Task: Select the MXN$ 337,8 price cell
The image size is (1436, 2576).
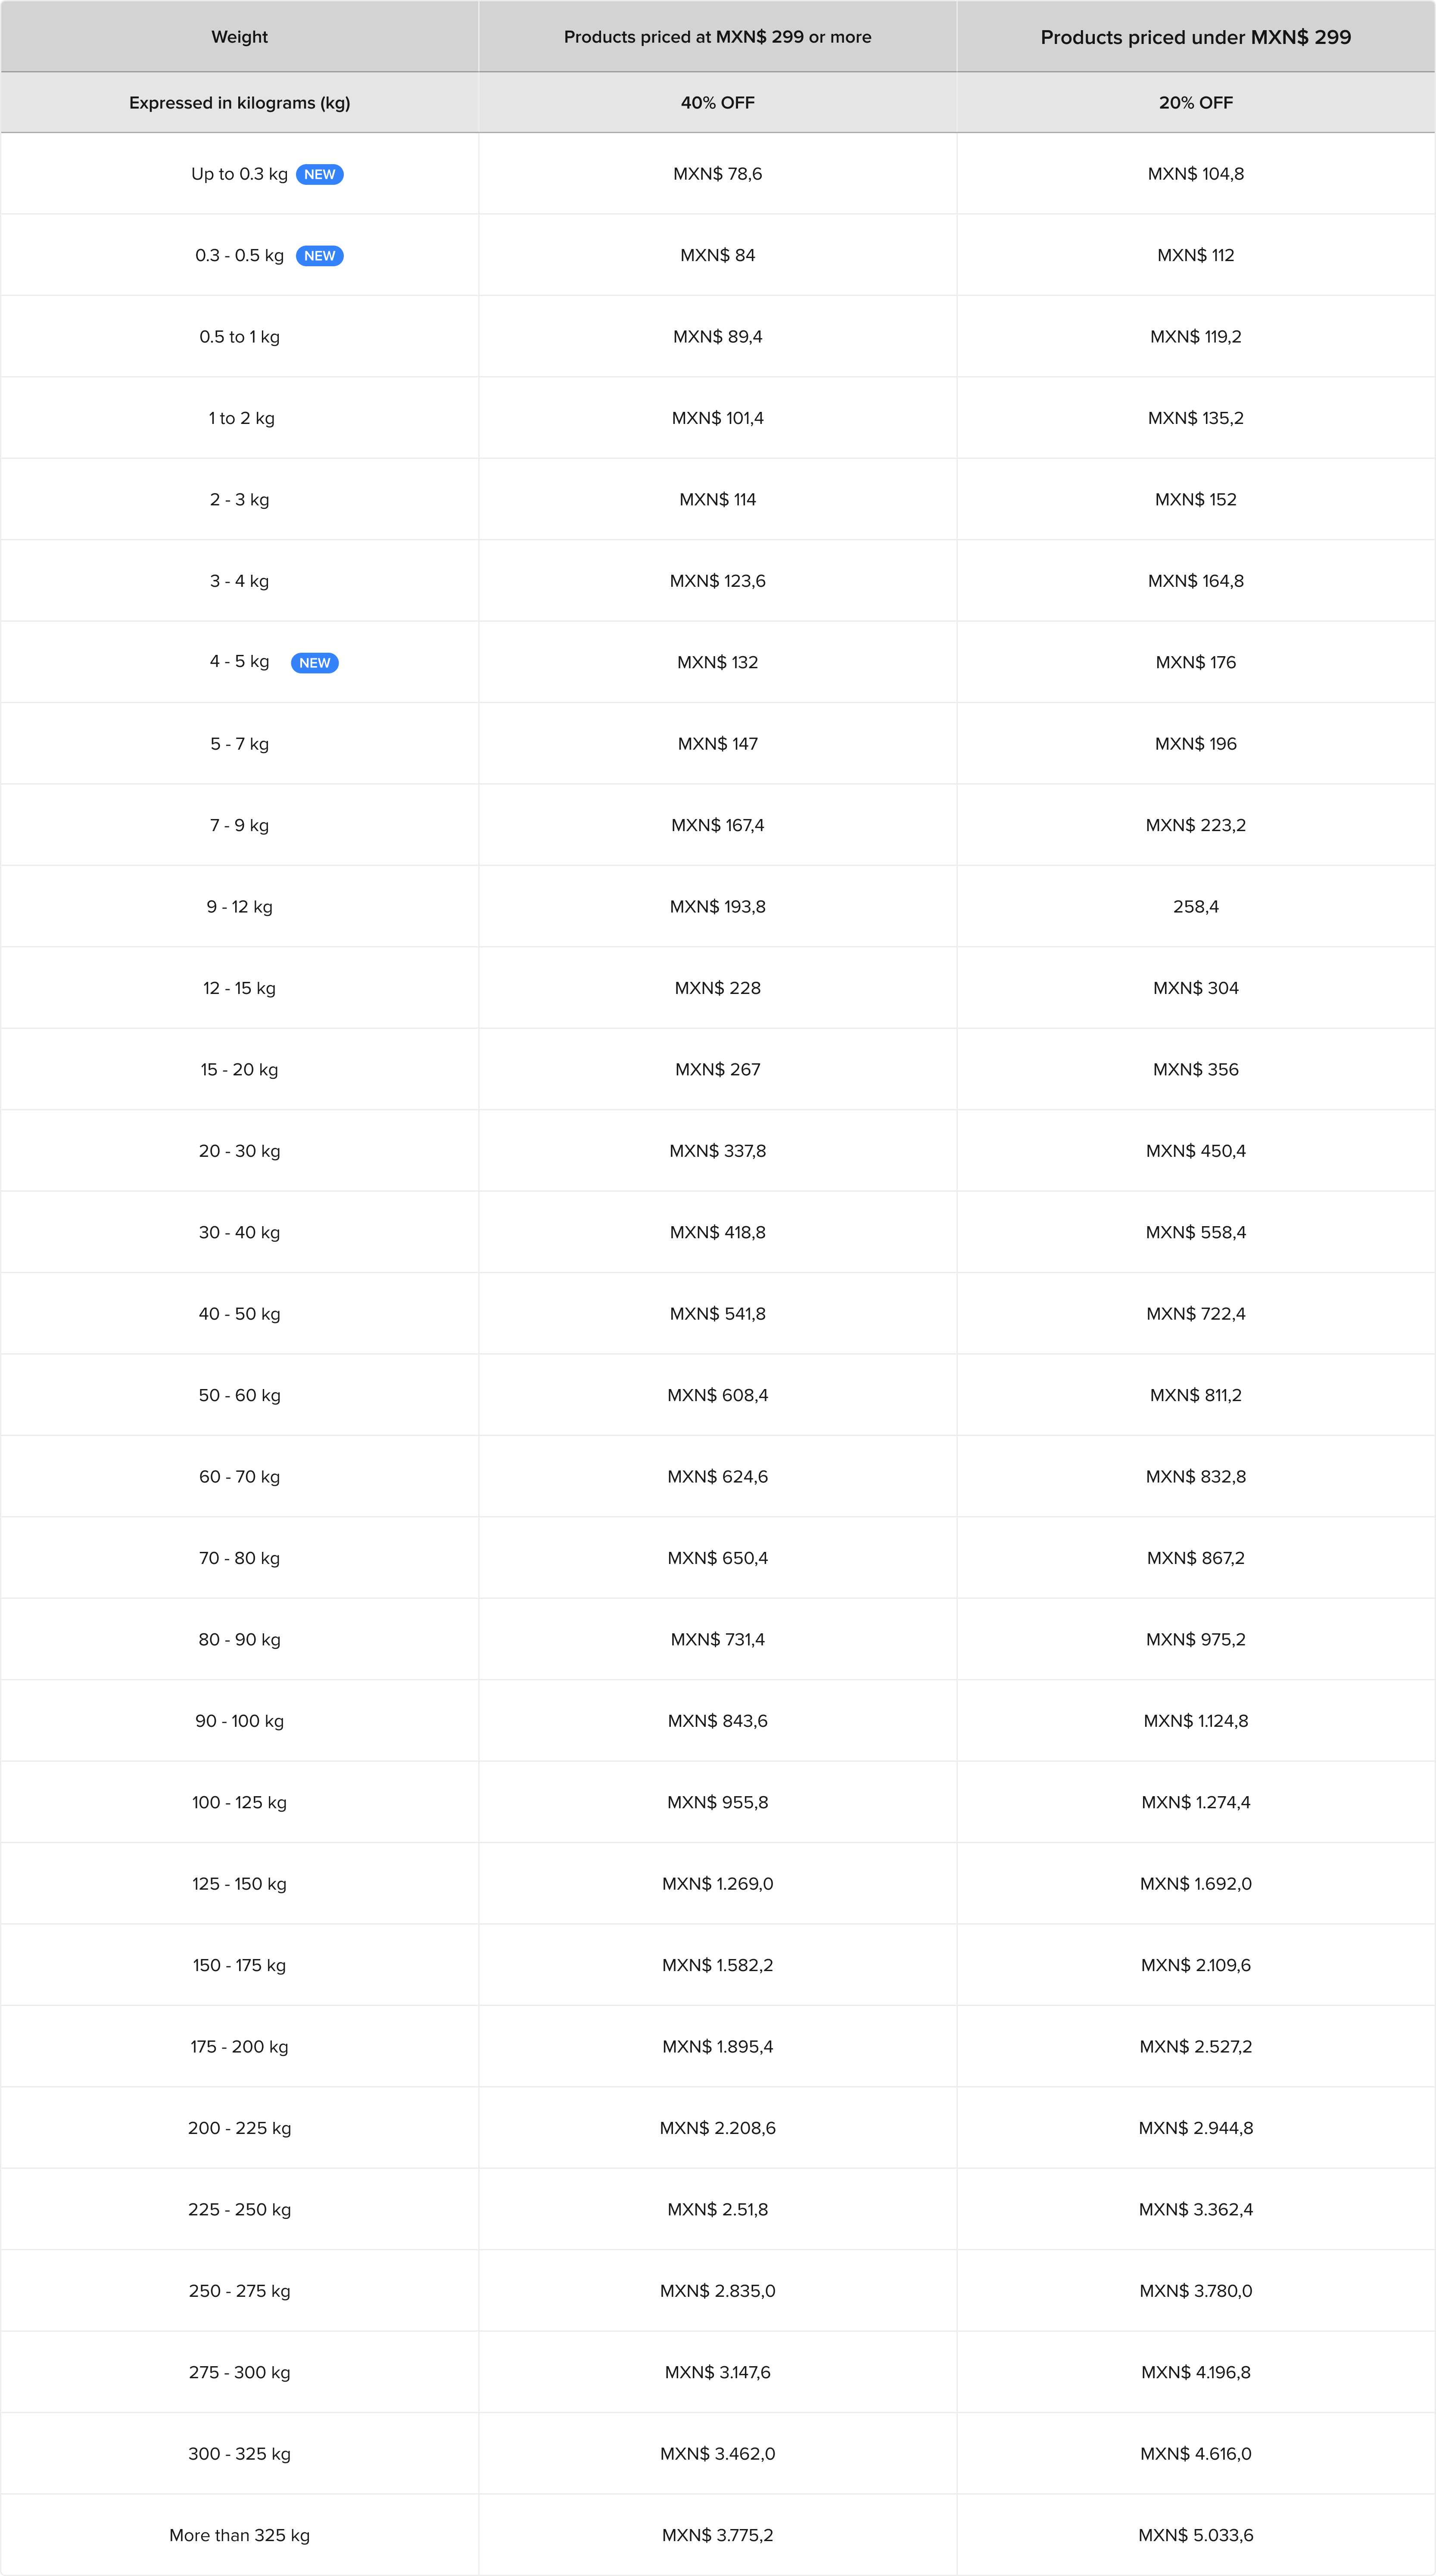Action: click(x=717, y=1151)
